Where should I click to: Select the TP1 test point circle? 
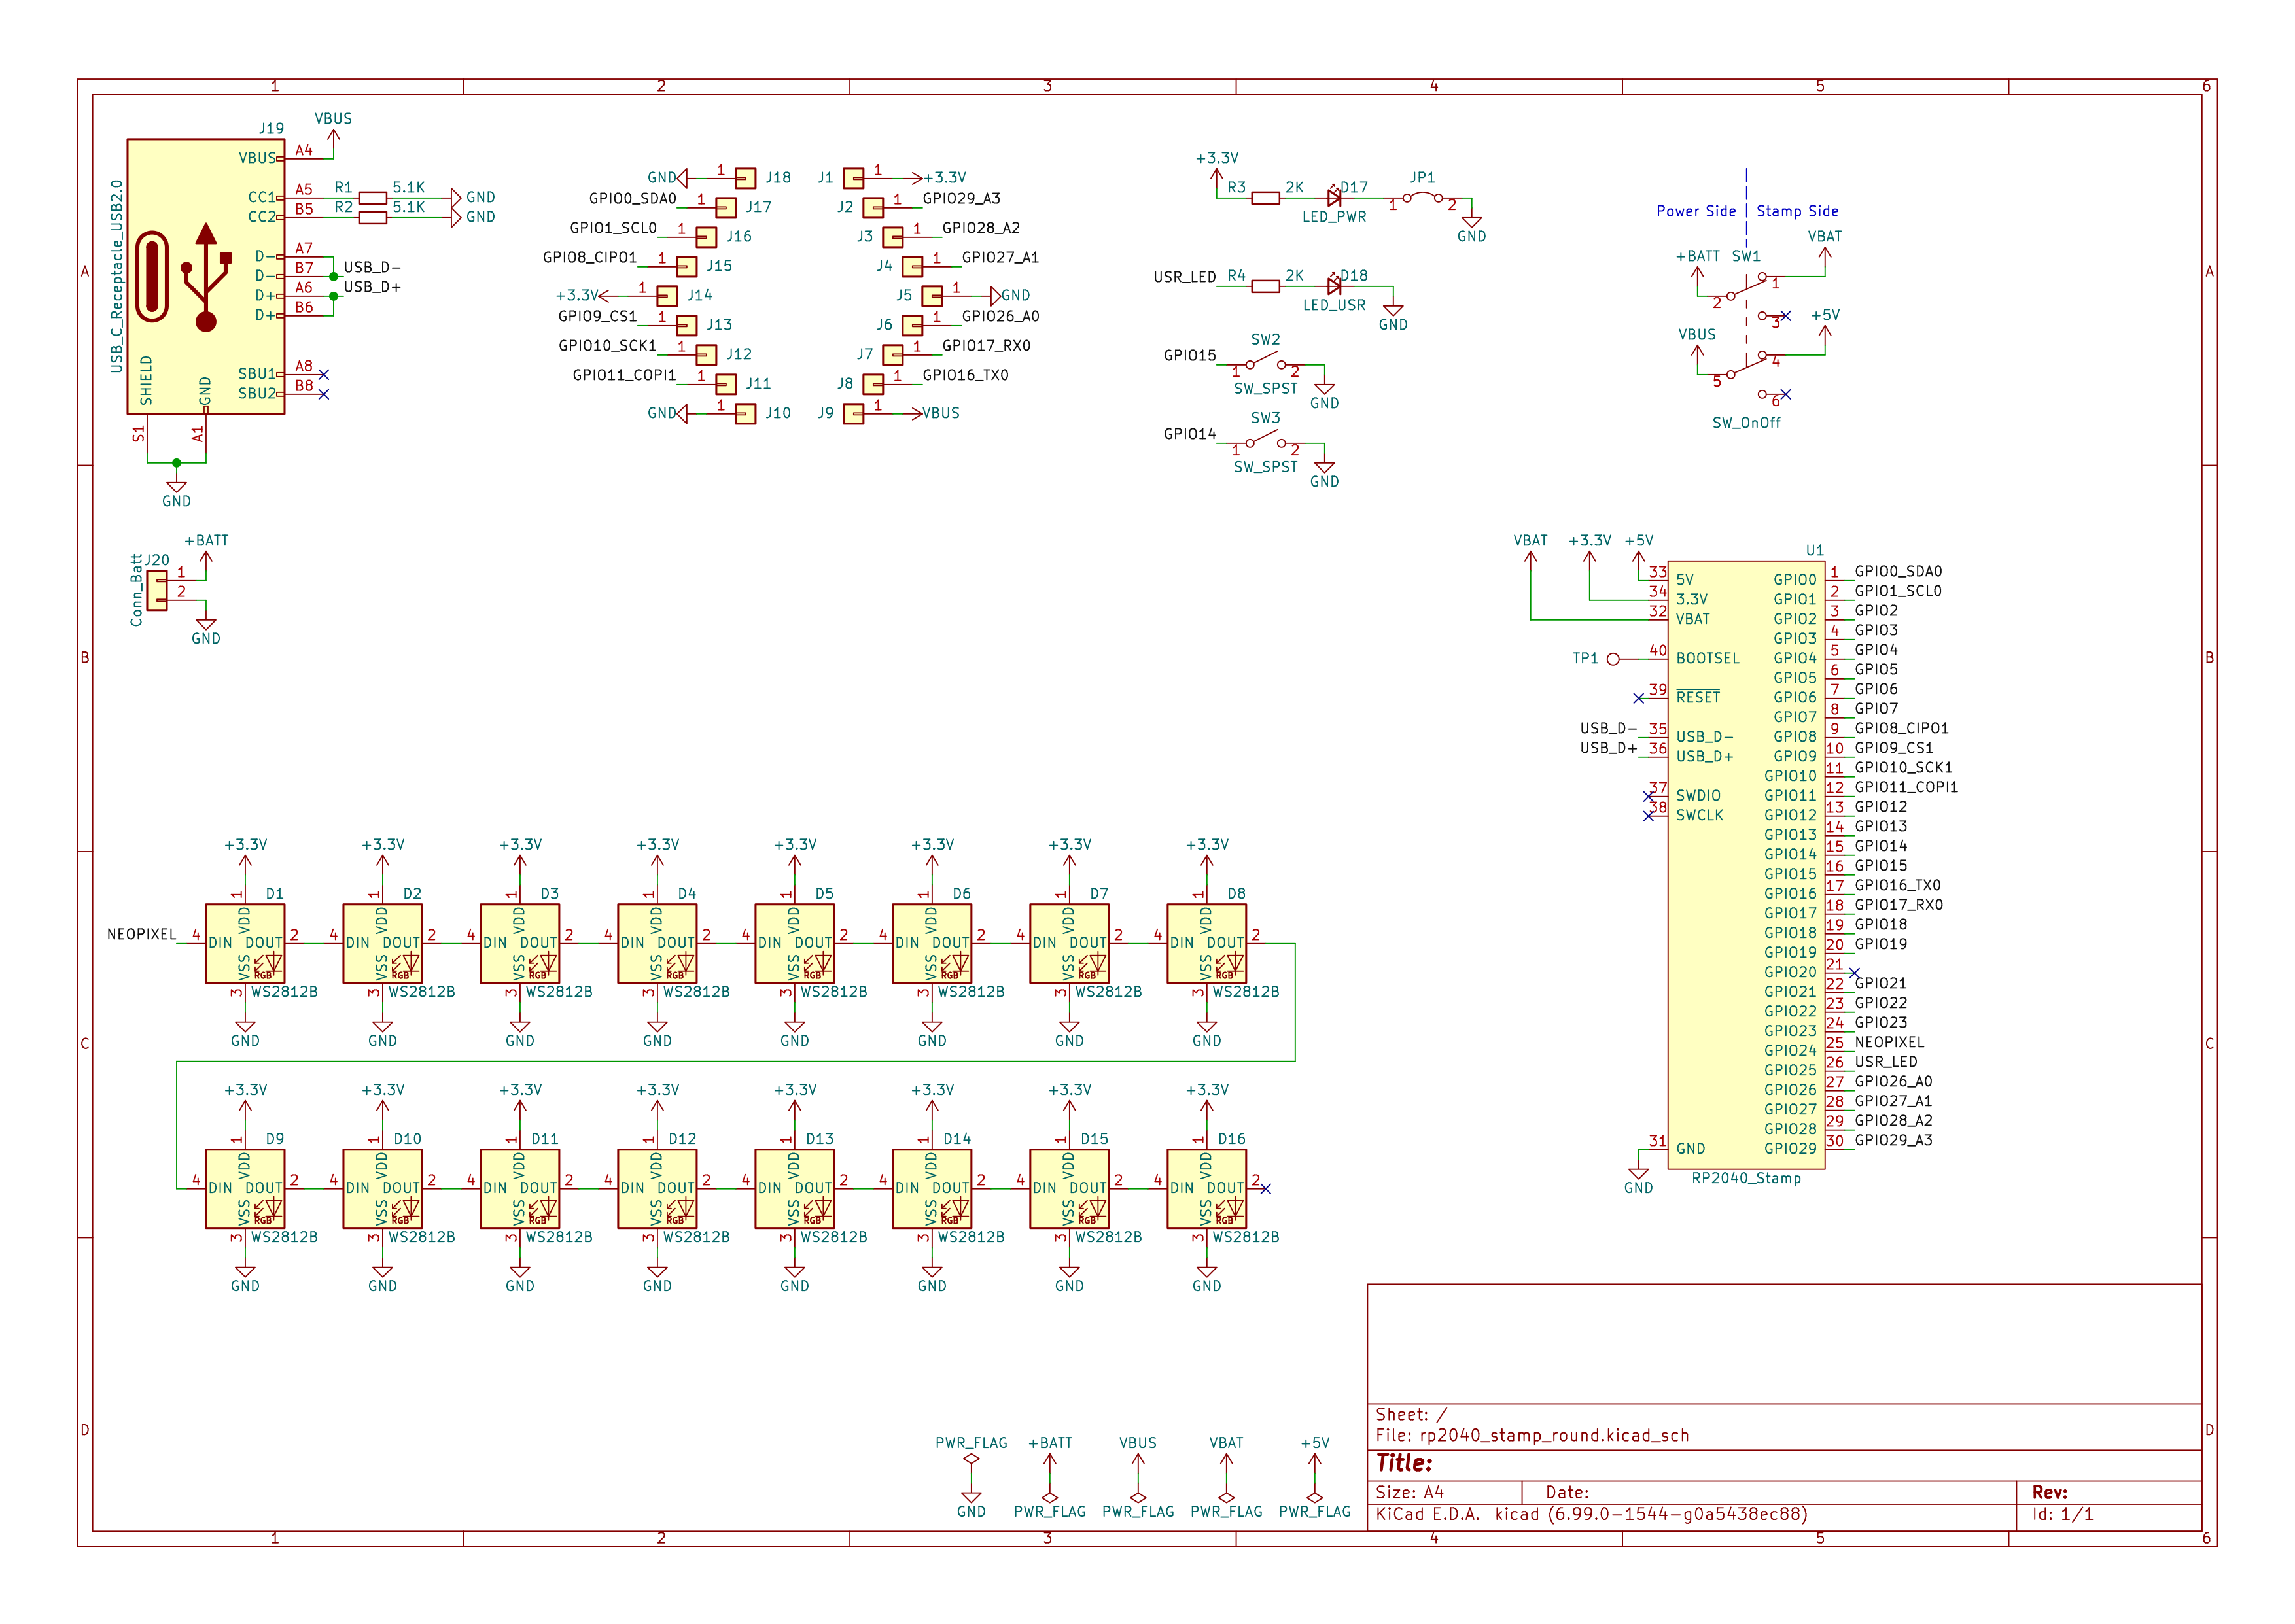point(1612,659)
